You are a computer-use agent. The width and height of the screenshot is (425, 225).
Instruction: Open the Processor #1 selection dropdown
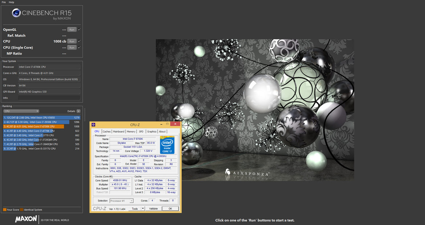click(121, 201)
